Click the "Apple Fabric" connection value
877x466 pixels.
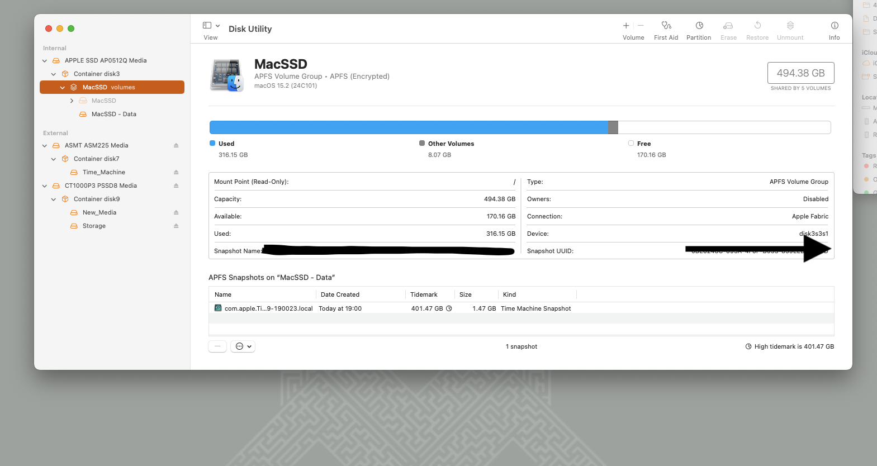[x=810, y=216]
